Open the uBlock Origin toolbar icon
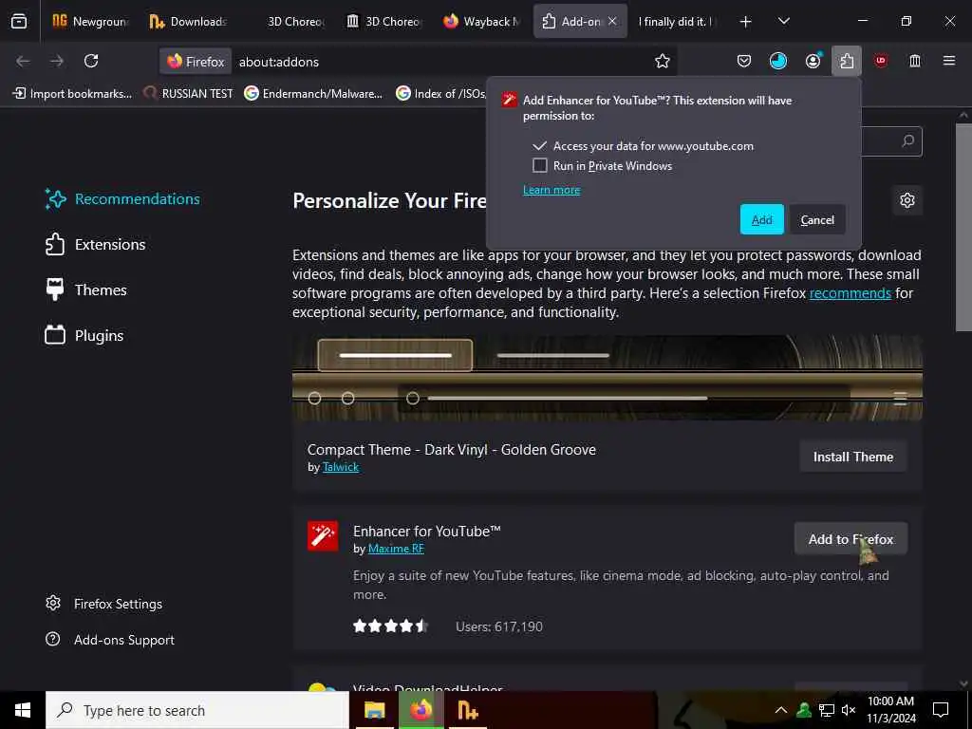Viewport: 972px width, 729px height. click(880, 61)
